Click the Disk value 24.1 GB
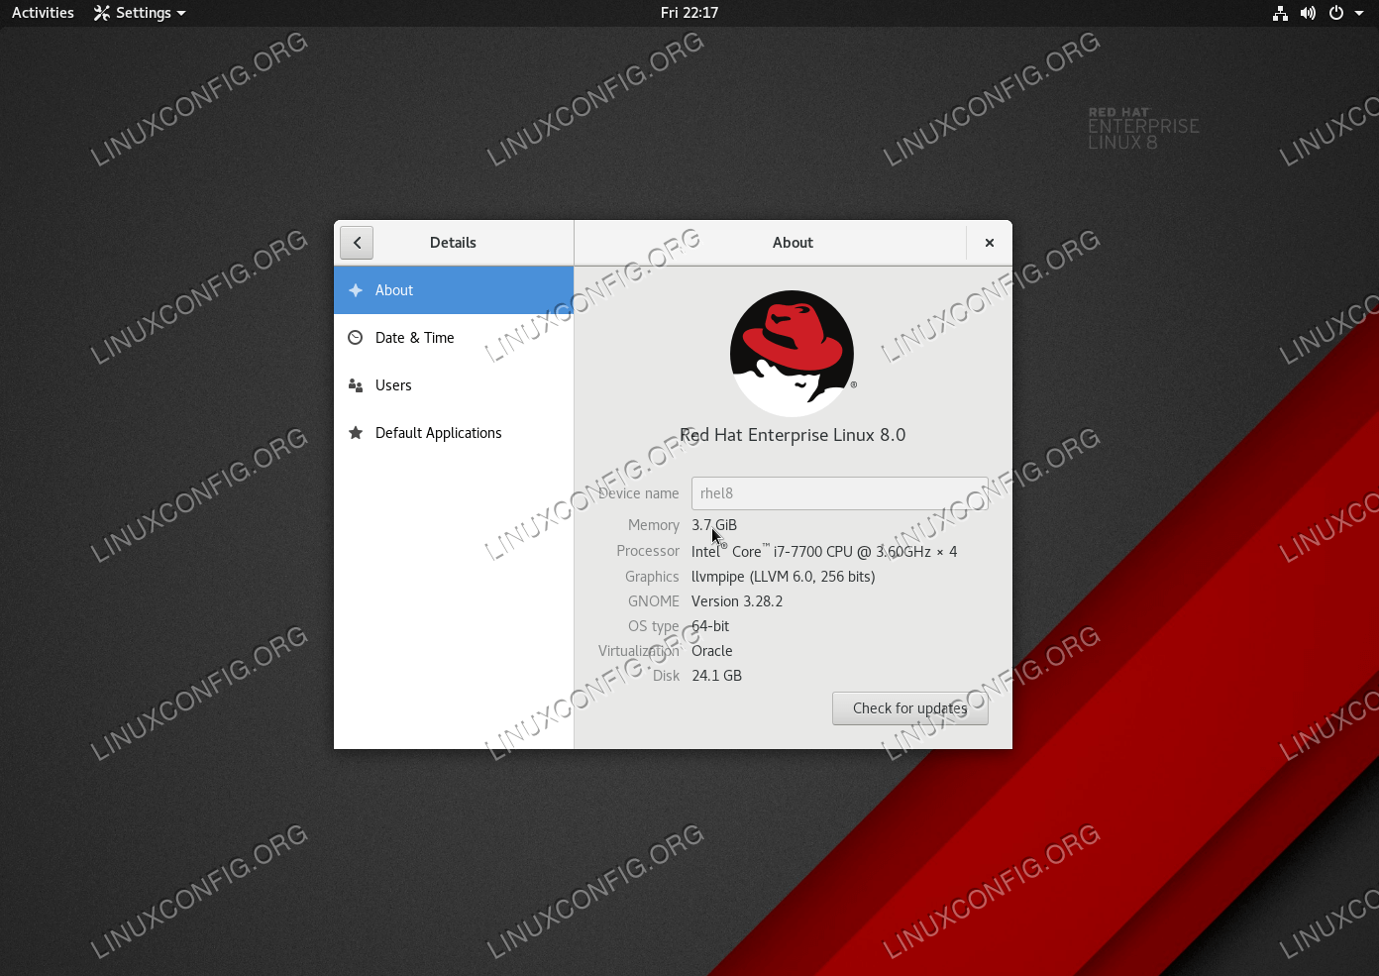Screen dimensions: 1379x976 coord(717,676)
